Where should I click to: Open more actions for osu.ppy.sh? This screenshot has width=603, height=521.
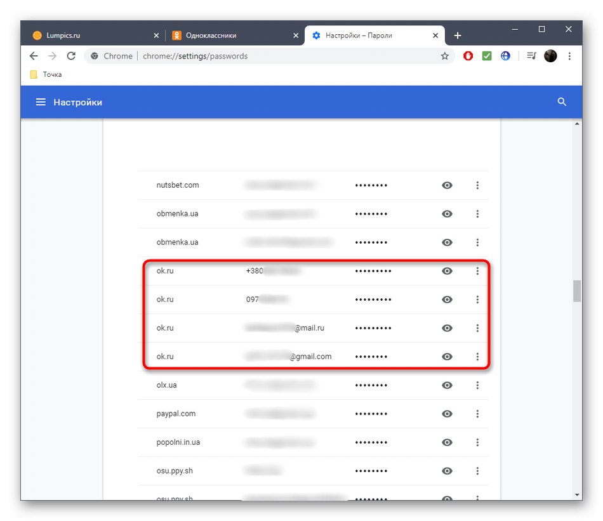[477, 471]
